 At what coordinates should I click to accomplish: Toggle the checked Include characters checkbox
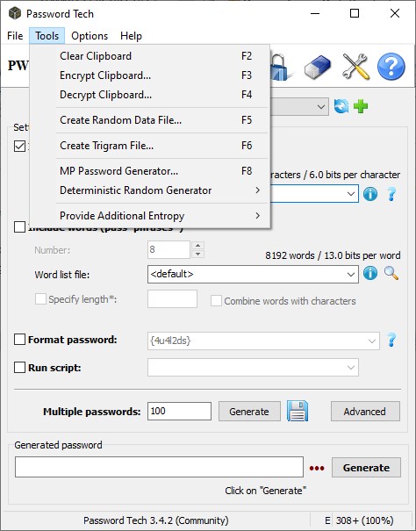pyautogui.click(x=19, y=146)
